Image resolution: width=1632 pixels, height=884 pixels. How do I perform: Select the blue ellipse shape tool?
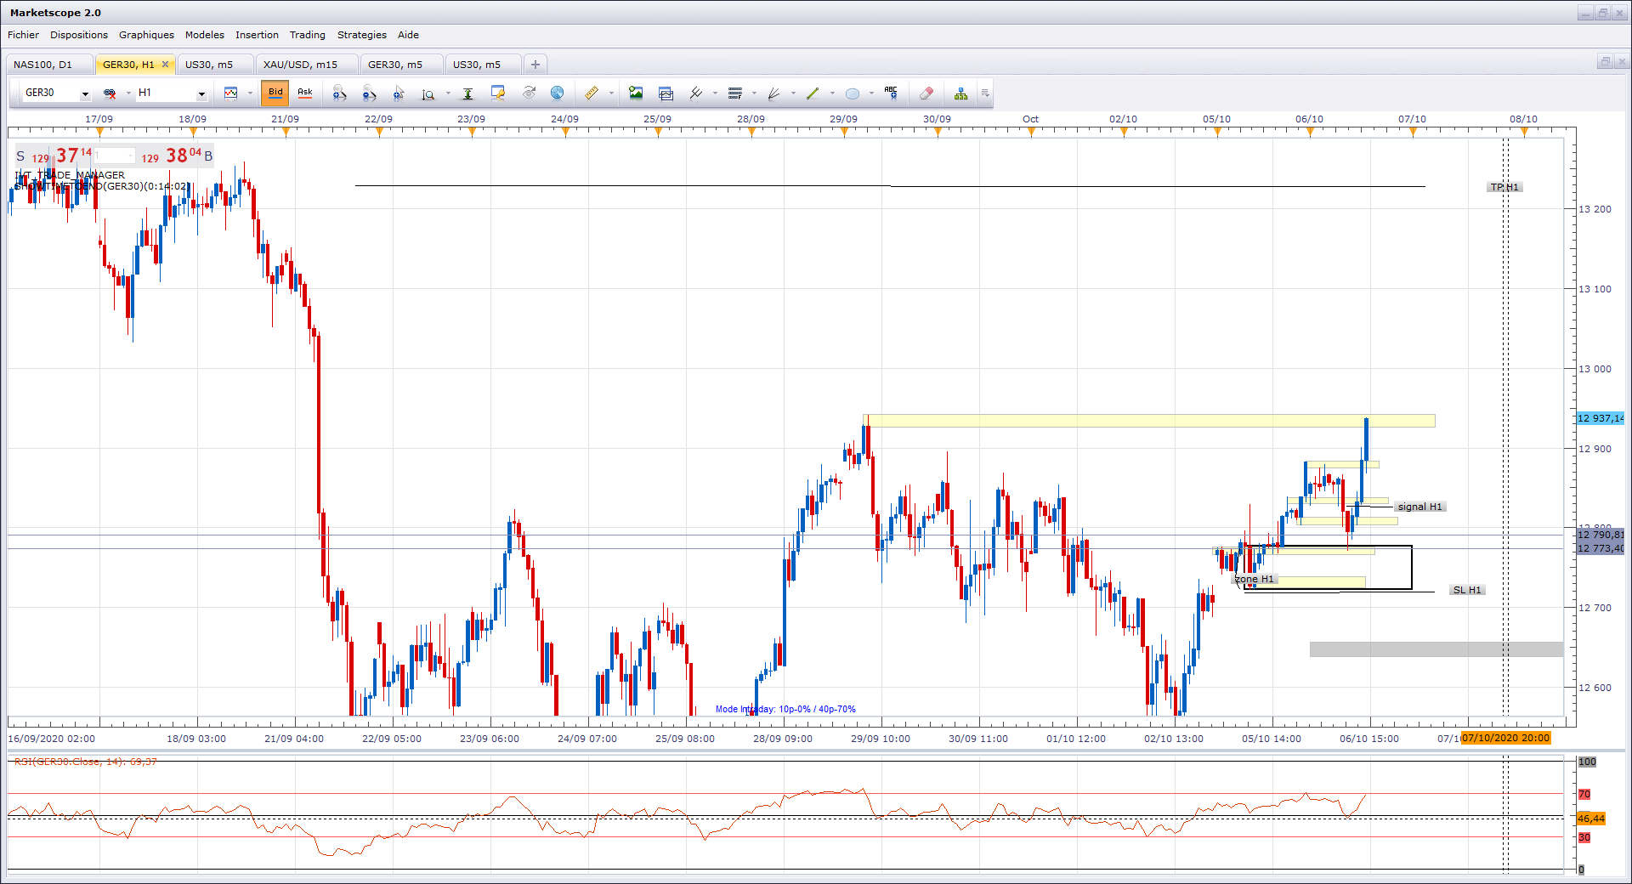point(853,93)
